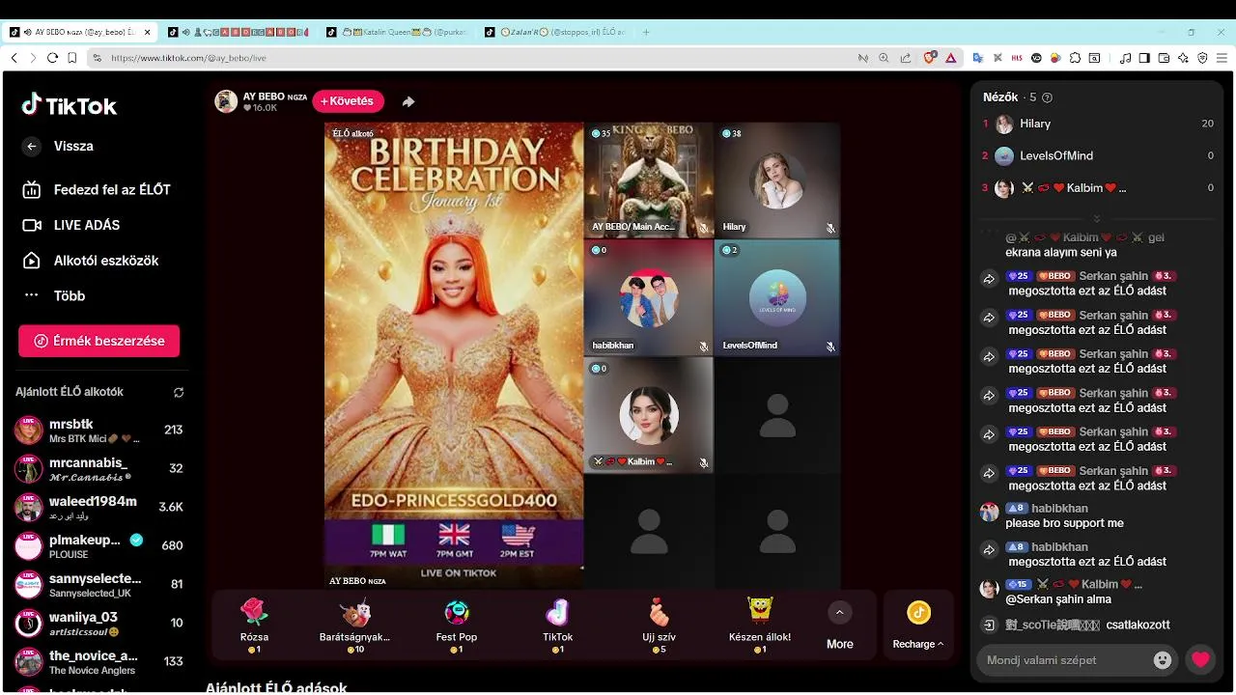Viewport: 1236px width, 695px height.
Task: Open waleed1984m live from recommended list
Action: click(x=98, y=508)
